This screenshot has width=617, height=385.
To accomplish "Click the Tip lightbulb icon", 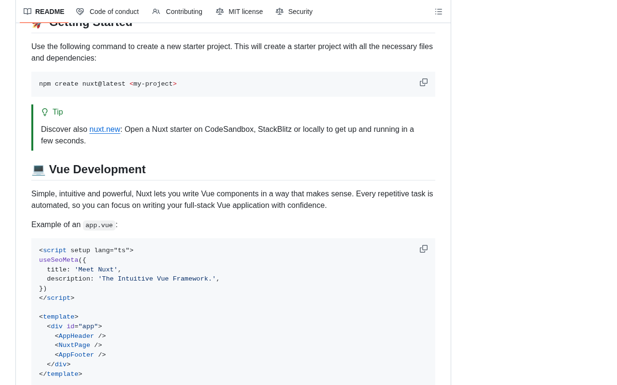I will (45, 112).
